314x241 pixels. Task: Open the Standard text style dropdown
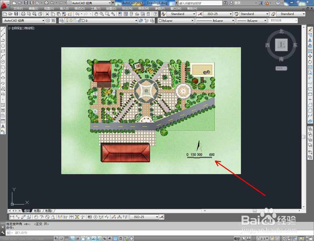tap(181, 14)
